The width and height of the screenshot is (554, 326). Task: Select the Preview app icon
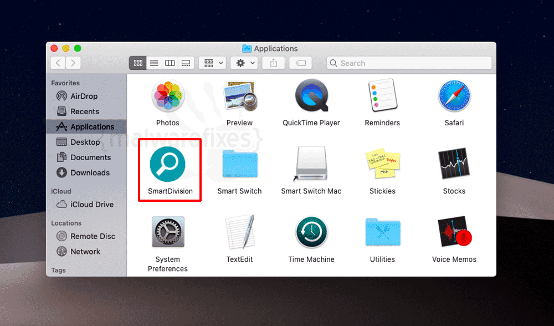click(240, 96)
